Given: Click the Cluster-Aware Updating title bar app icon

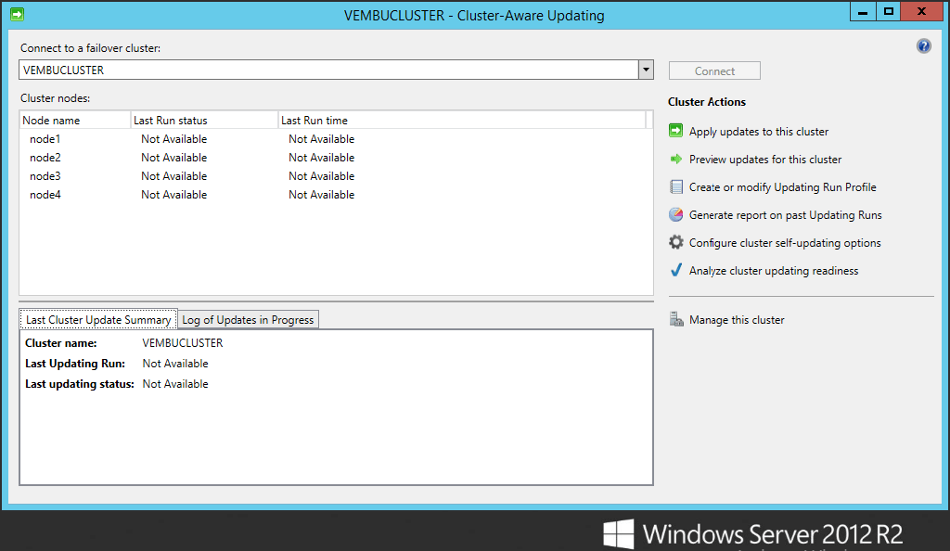Looking at the screenshot, I should [17, 14].
